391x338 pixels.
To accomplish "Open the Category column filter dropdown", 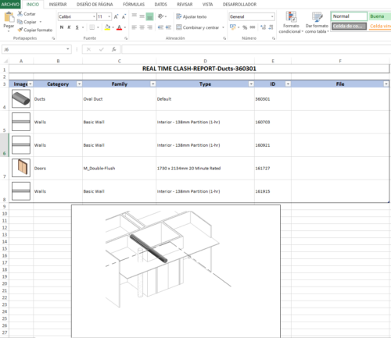I will click(79, 84).
